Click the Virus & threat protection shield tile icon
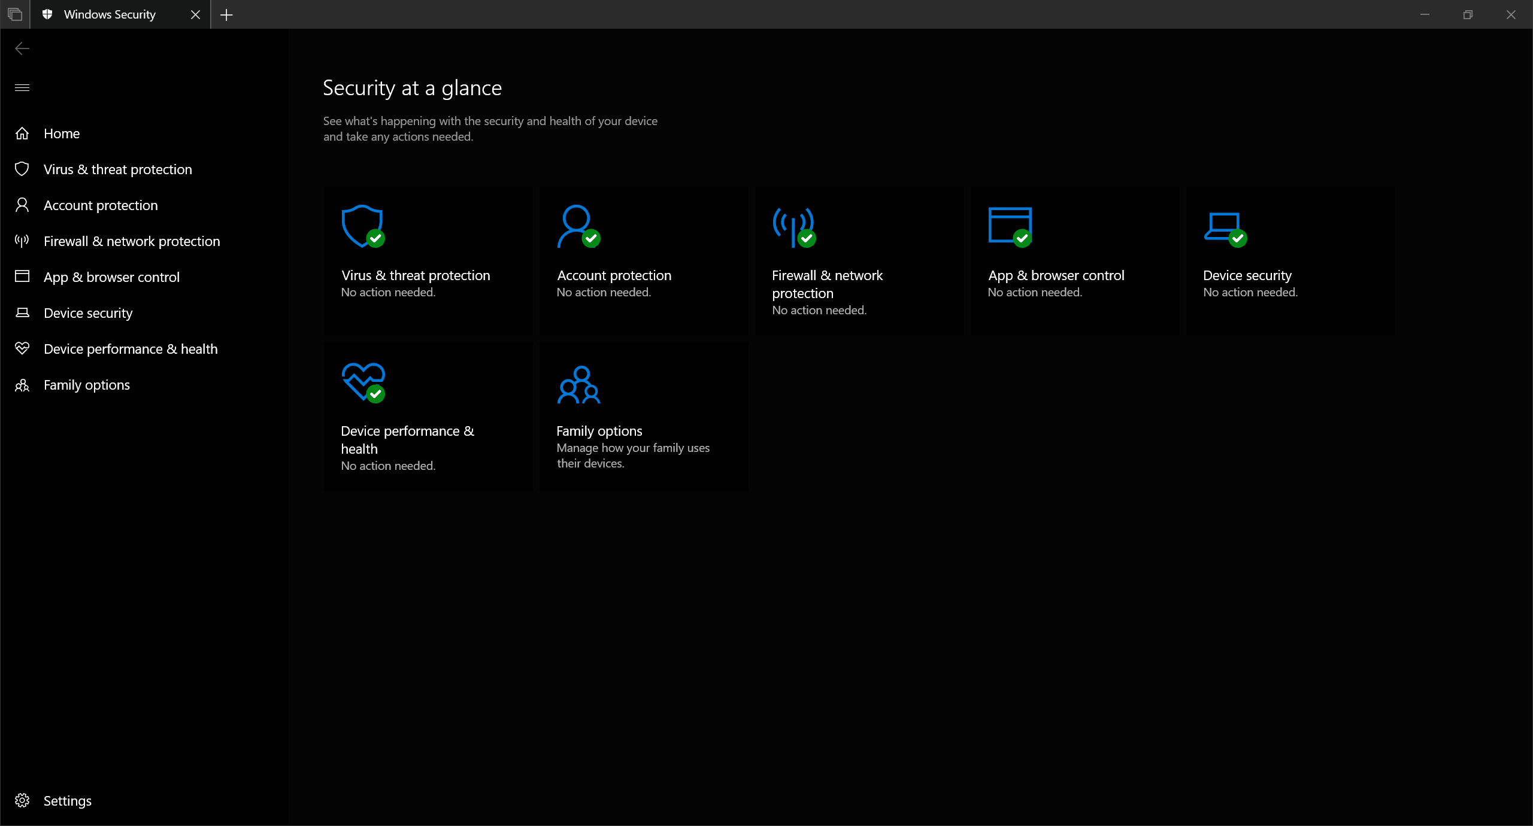The height and width of the screenshot is (826, 1533). 362,226
